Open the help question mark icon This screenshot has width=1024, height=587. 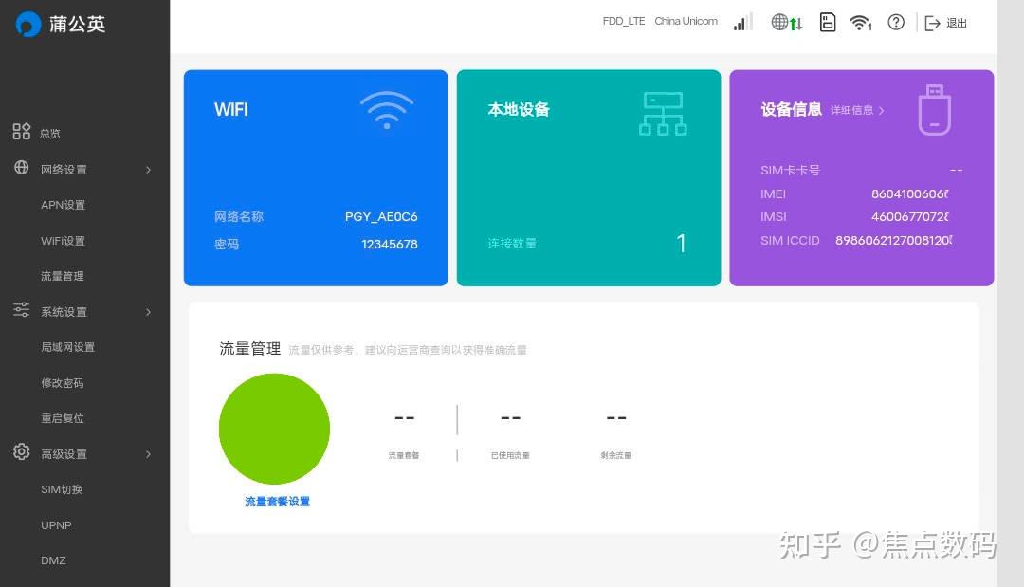[896, 22]
